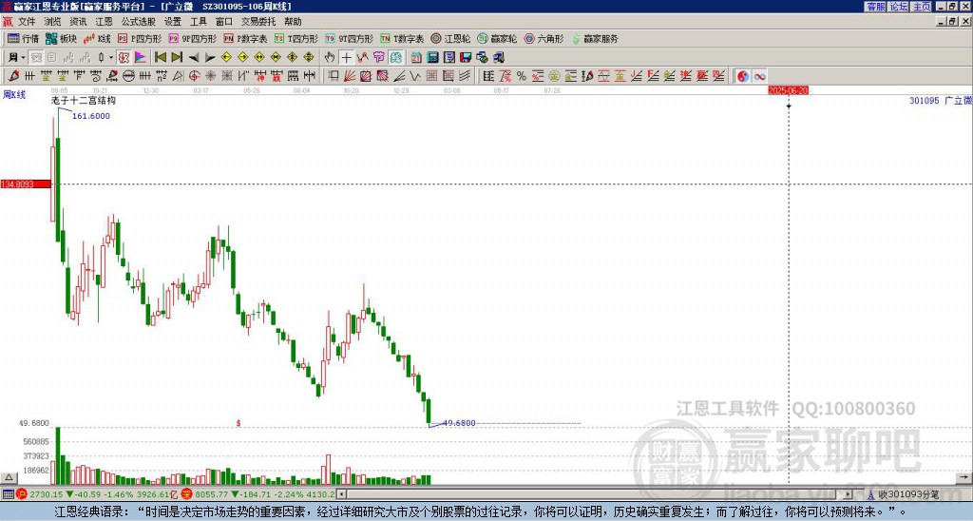
Task: Open the 江恩 menu
Action: (104, 22)
